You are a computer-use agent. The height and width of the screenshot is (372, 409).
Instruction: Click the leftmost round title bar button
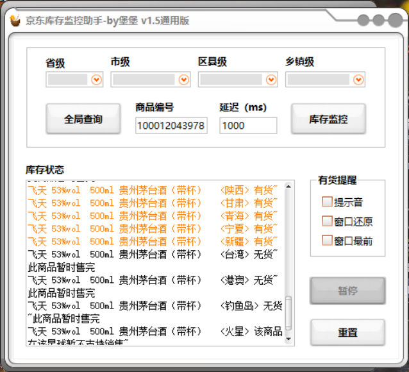(363, 20)
